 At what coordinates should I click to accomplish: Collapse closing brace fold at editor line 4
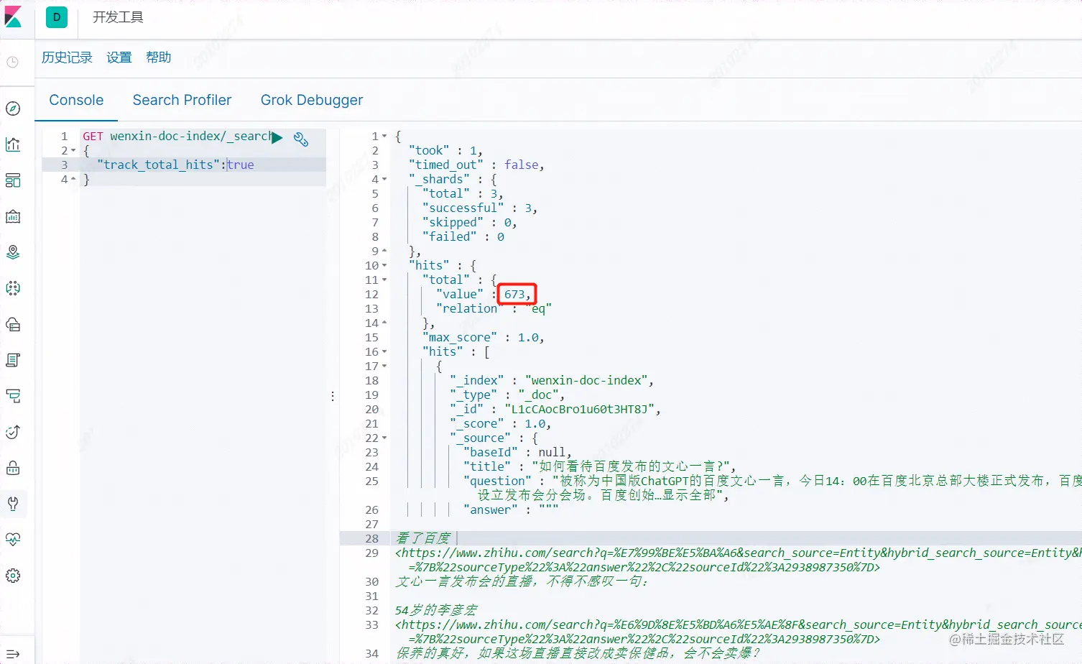(x=73, y=180)
